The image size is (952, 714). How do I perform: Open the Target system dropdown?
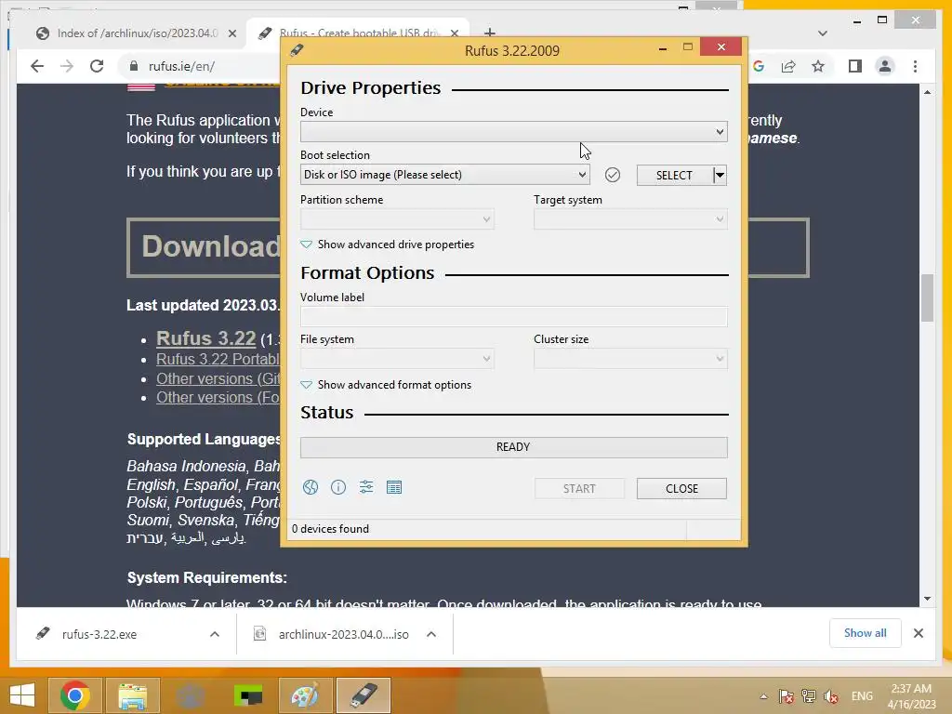coord(630,219)
